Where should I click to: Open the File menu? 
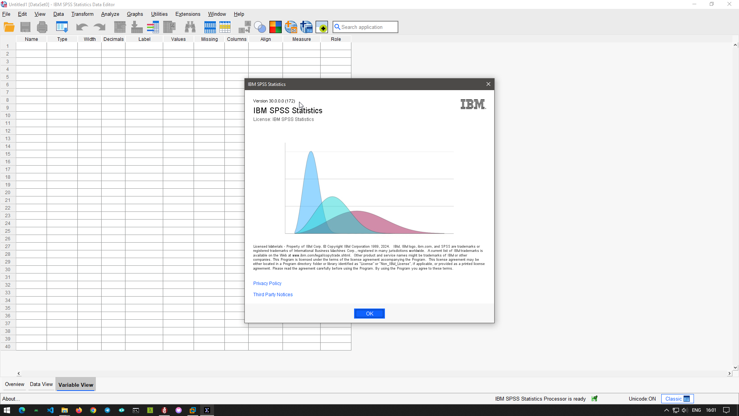click(6, 14)
